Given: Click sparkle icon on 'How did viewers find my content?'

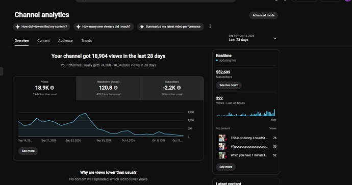Looking at the screenshot, I should tap(17, 27).
